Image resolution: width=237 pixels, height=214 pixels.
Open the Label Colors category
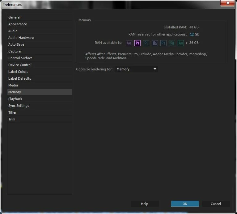[x=40, y=72]
